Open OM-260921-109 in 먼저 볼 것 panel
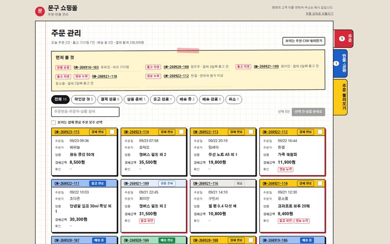This screenshot has height=244, width=390. tap(266, 66)
